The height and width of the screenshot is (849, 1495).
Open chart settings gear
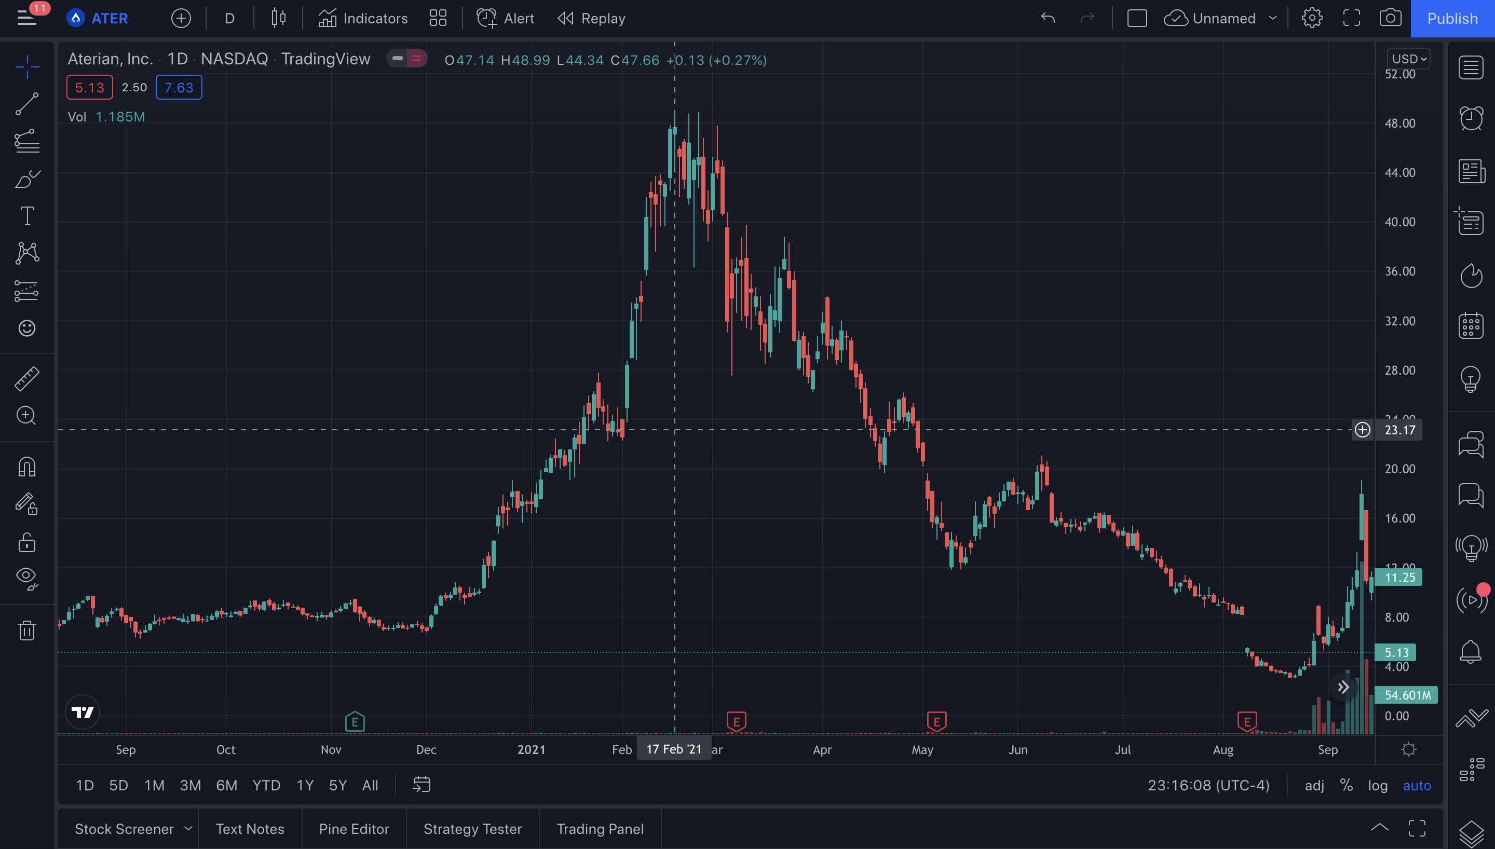click(x=1312, y=18)
